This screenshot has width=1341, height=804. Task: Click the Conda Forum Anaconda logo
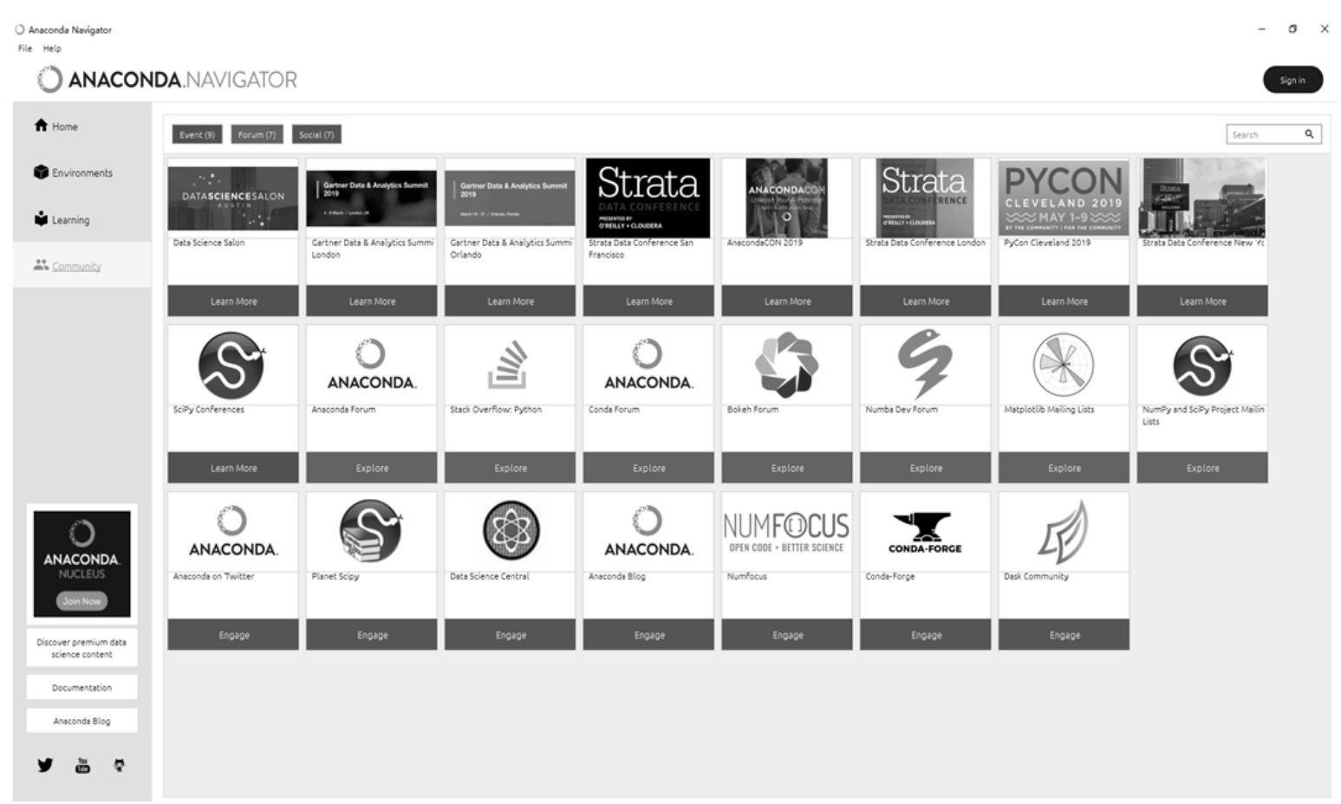point(648,365)
